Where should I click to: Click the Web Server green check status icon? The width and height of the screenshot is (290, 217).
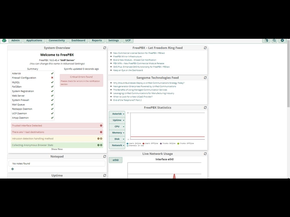pyautogui.click(x=52, y=95)
